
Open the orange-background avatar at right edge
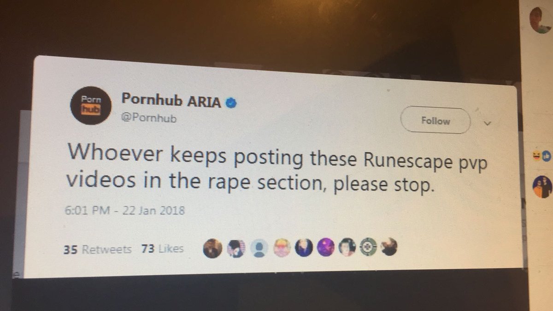click(x=542, y=187)
